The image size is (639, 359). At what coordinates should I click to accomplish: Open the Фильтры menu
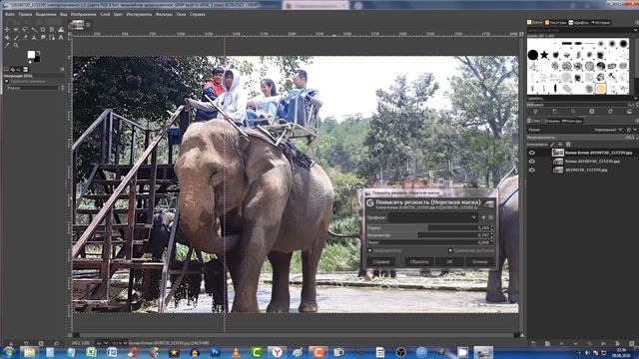(x=164, y=14)
